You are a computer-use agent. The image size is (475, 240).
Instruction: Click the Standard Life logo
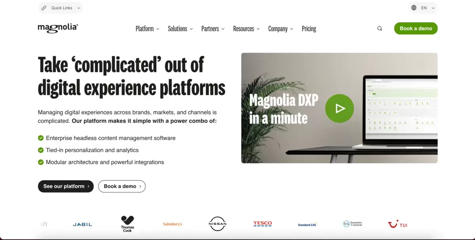307,225
